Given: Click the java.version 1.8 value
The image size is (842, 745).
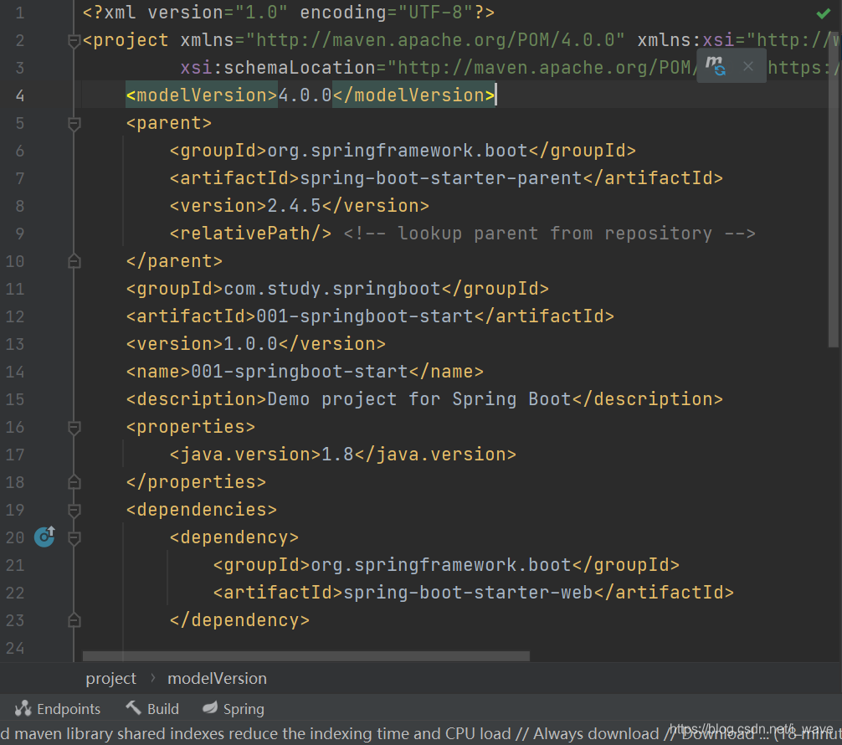Looking at the screenshot, I should point(337,455).
